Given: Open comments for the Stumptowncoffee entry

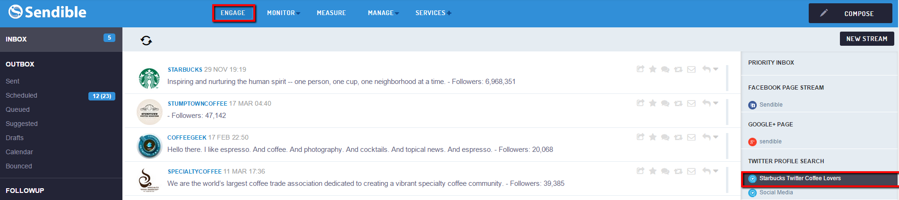Looking at the screenshot, I should pyautogui.click(x=665, y=103).
